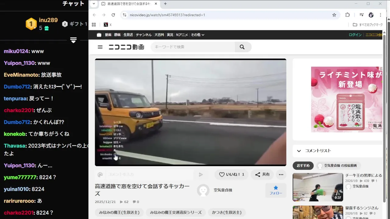390x219 pixels.
Task: Expand the その他 dropdown
Action: click(x=197, y=35)
